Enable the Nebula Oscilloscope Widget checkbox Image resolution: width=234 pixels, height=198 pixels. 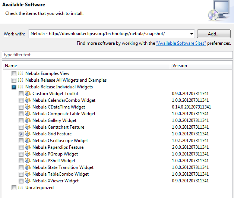[x=21, y=141]
